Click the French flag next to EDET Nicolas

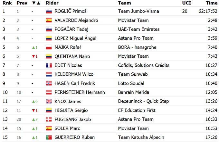point(49,65)
